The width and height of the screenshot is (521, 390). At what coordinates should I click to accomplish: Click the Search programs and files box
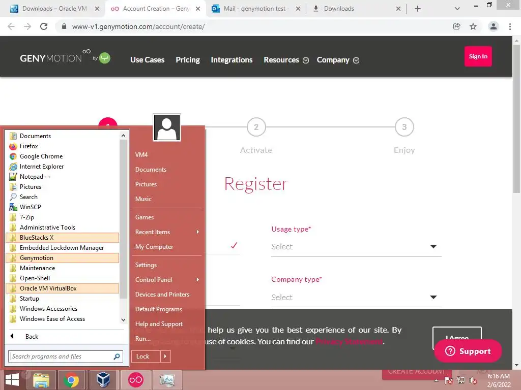pos(66,356)
